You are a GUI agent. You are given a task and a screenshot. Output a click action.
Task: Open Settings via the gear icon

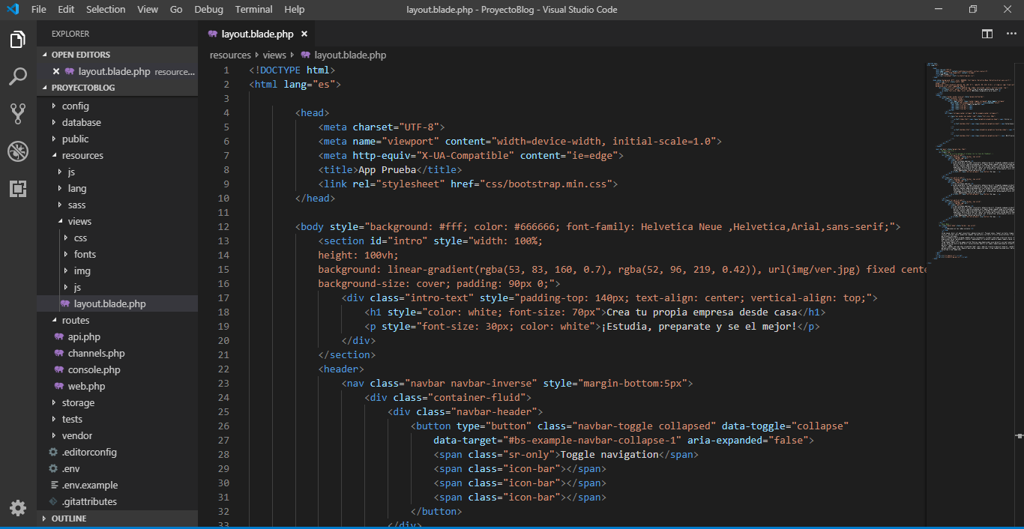point(18,507)
